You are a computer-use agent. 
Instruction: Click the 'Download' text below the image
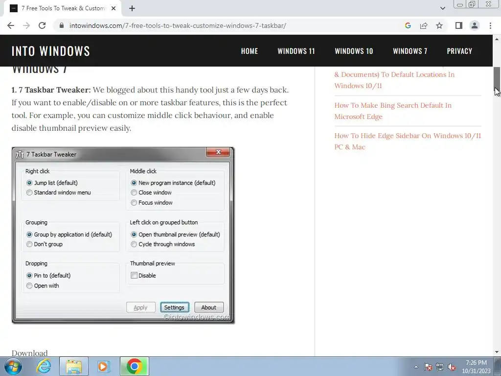pyautogui.click(x=29, y=353)
